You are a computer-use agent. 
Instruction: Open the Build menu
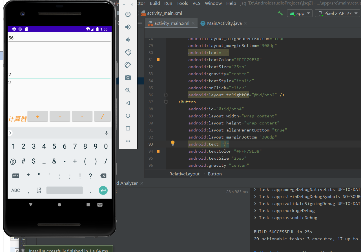(155, 3)
